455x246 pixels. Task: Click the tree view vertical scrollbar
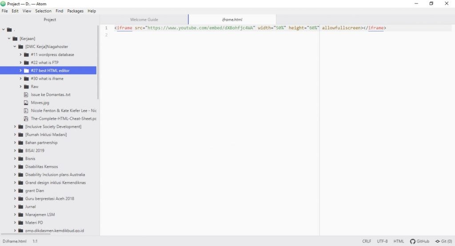98,62
